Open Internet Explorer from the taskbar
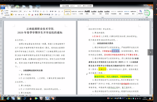157x102 pixels. 8,99
